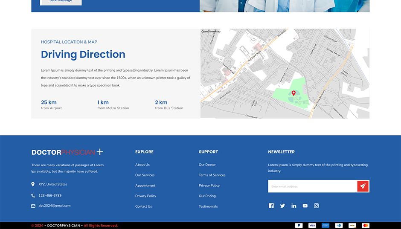Image resolution: width=401 pixels, height=229 pixels.
Task: Open the Testimonials link
Action: pyautogui.click(x=208, y=206)
